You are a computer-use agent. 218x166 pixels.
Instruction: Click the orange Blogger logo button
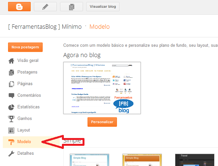coord(19,7)
